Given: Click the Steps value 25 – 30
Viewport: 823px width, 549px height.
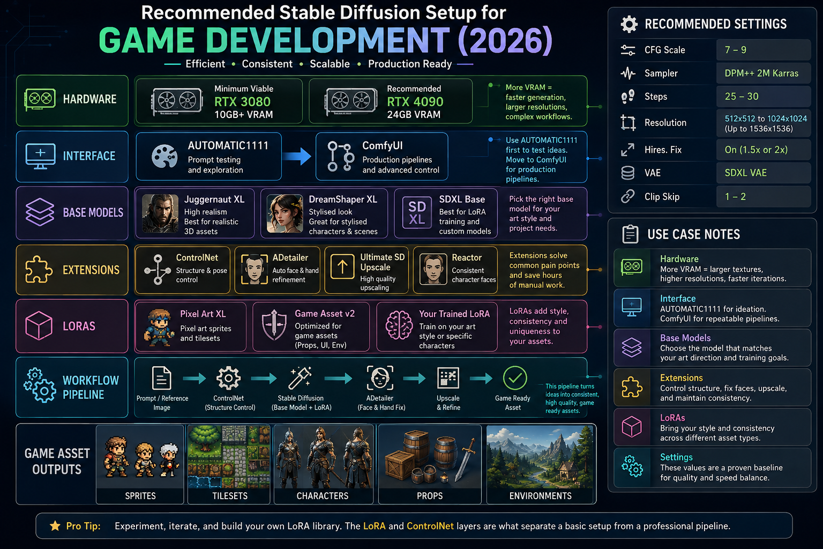Looking at the screenshot, I should tap(764, 97).
